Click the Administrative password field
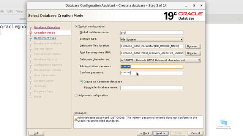The width and height of the screenshot is (243, 136). pyautogui.click(x=152, y=66)
